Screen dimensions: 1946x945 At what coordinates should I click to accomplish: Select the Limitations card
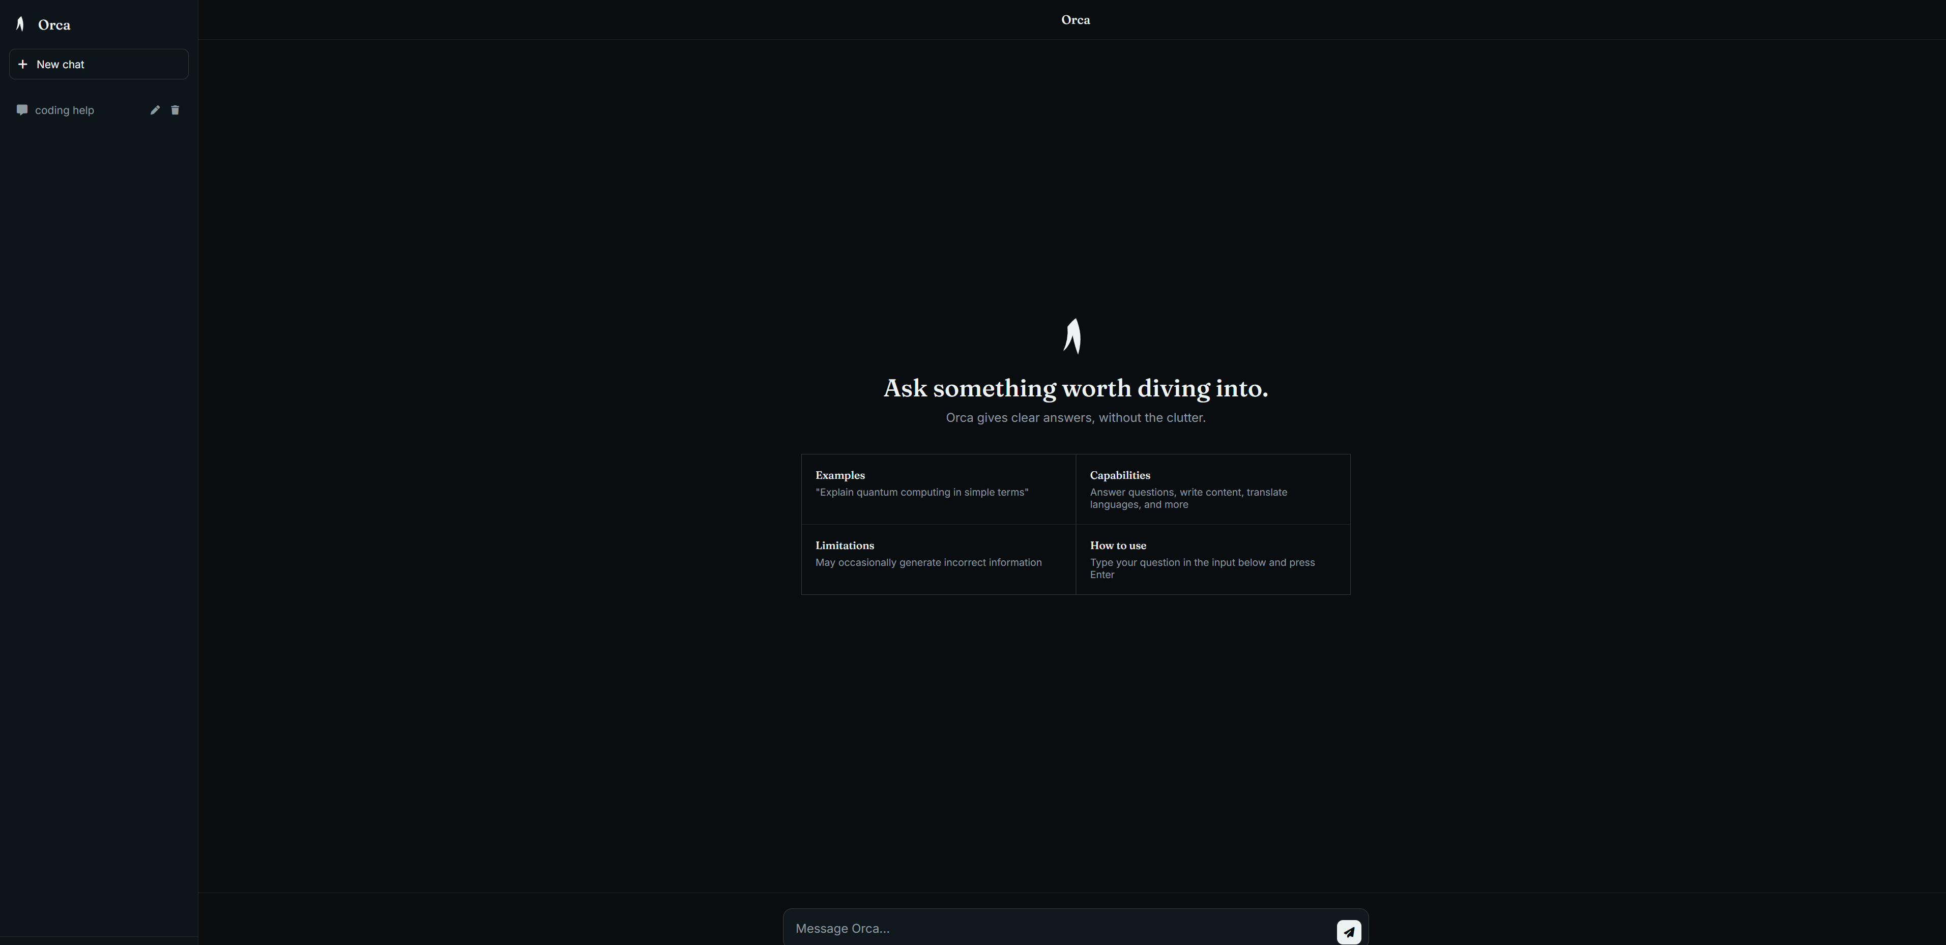tap(938, 560)
